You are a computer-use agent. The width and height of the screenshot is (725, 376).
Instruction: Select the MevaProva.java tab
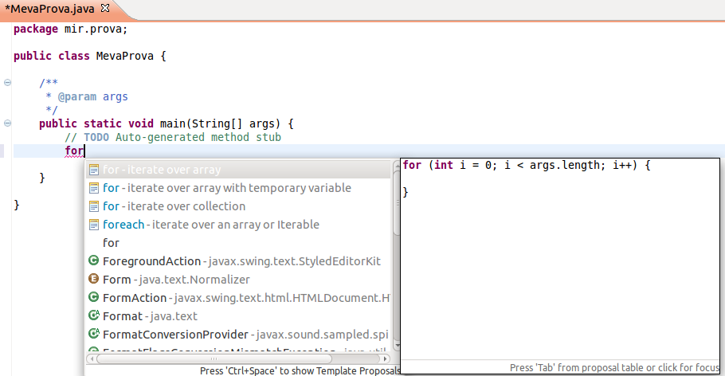[48, 8]
